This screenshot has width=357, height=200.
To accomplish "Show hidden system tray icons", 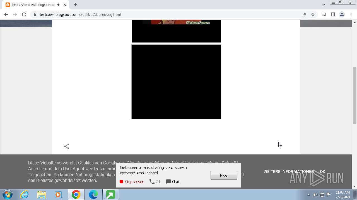I will pos(308,195).
